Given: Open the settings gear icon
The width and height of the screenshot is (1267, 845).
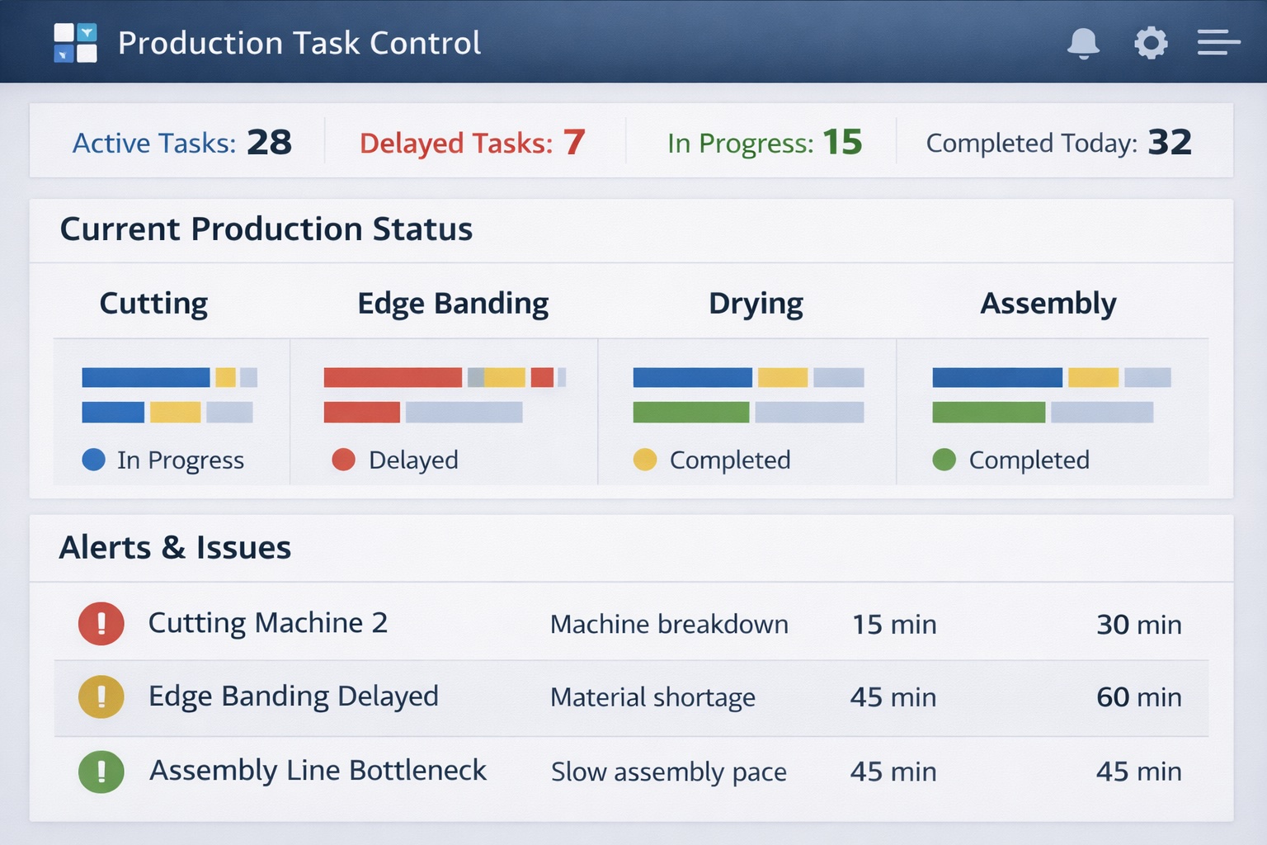Looking at the screenshot, I should coord(1152,43).
